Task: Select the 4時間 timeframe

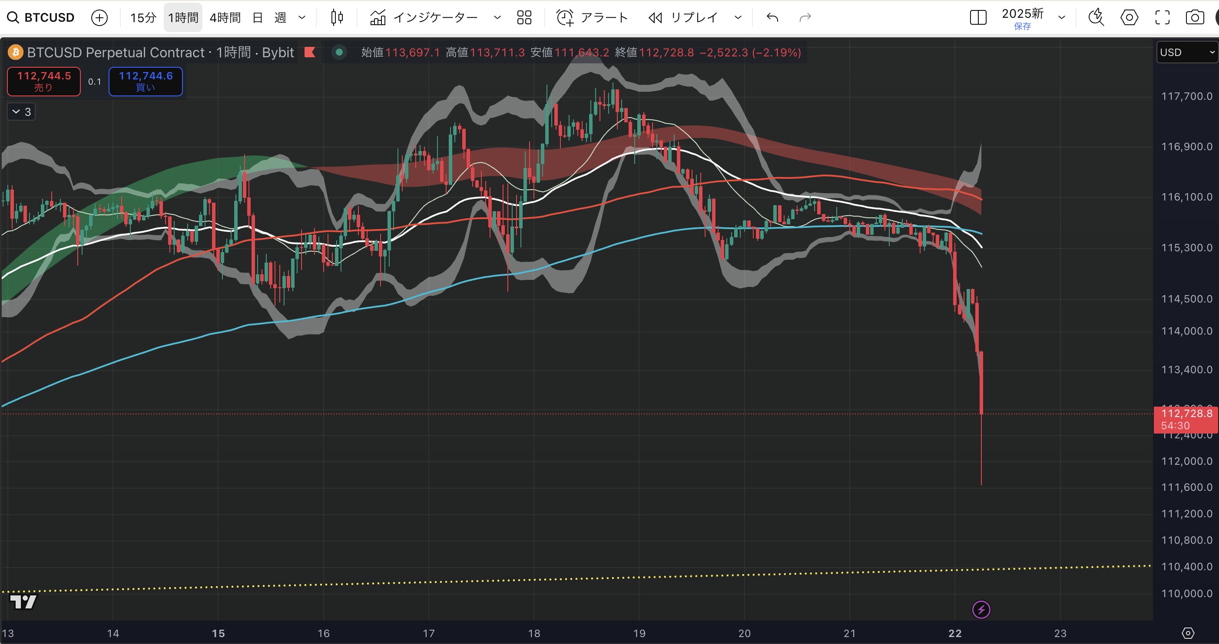Action: (x=225, y=17)
